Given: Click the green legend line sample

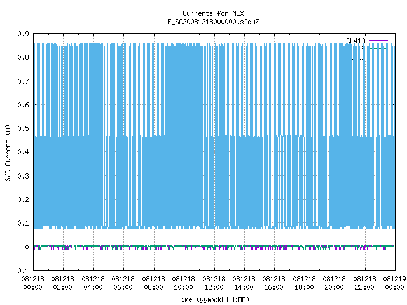Looking at the screenshot, I should [x=378, y=48].
